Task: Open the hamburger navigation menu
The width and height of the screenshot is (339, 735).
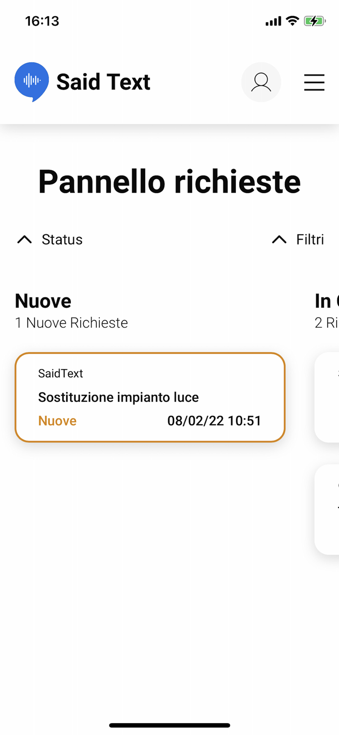Action: [x=314, y=83]
